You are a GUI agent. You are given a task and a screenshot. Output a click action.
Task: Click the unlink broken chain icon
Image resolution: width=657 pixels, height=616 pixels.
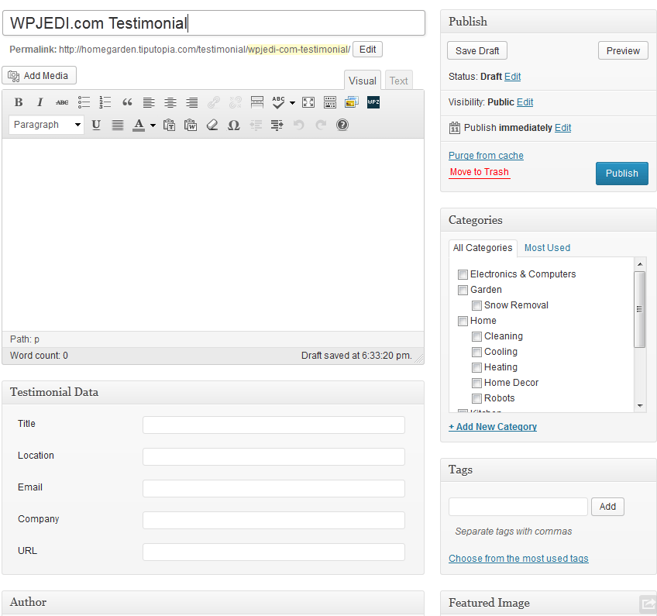[236, 102]
